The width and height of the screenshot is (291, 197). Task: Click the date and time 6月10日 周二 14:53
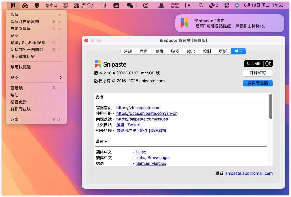point(264,5)
